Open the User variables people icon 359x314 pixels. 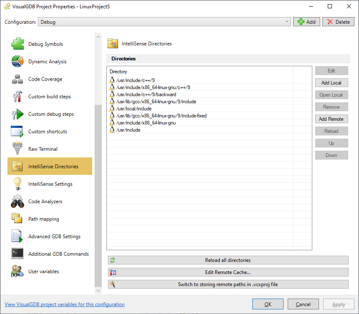pos(18,271)
